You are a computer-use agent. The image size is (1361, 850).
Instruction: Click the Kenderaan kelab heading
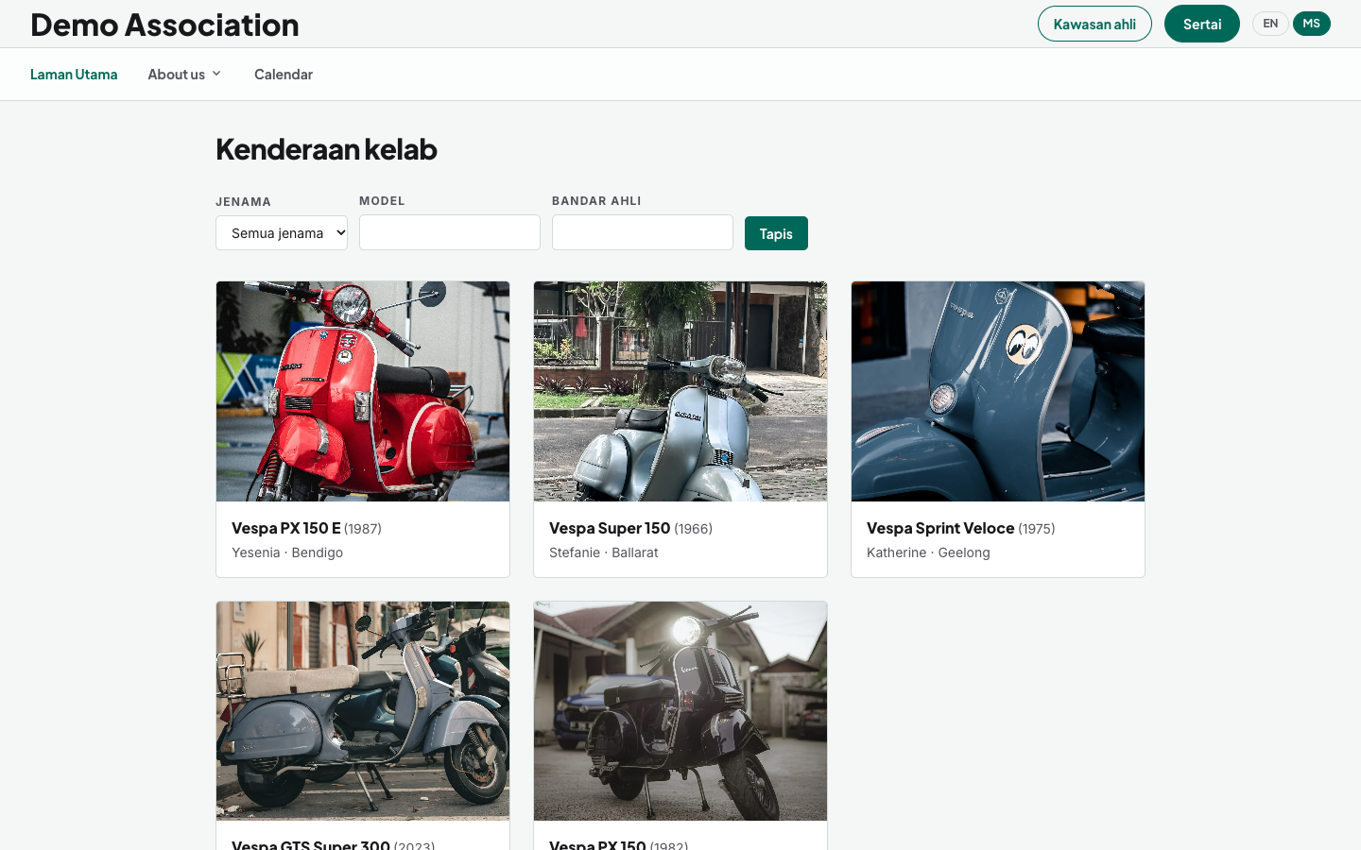(326, 149)
